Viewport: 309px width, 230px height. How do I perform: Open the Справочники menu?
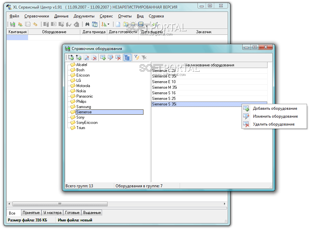pyautogui.click(x=37, y=16)
